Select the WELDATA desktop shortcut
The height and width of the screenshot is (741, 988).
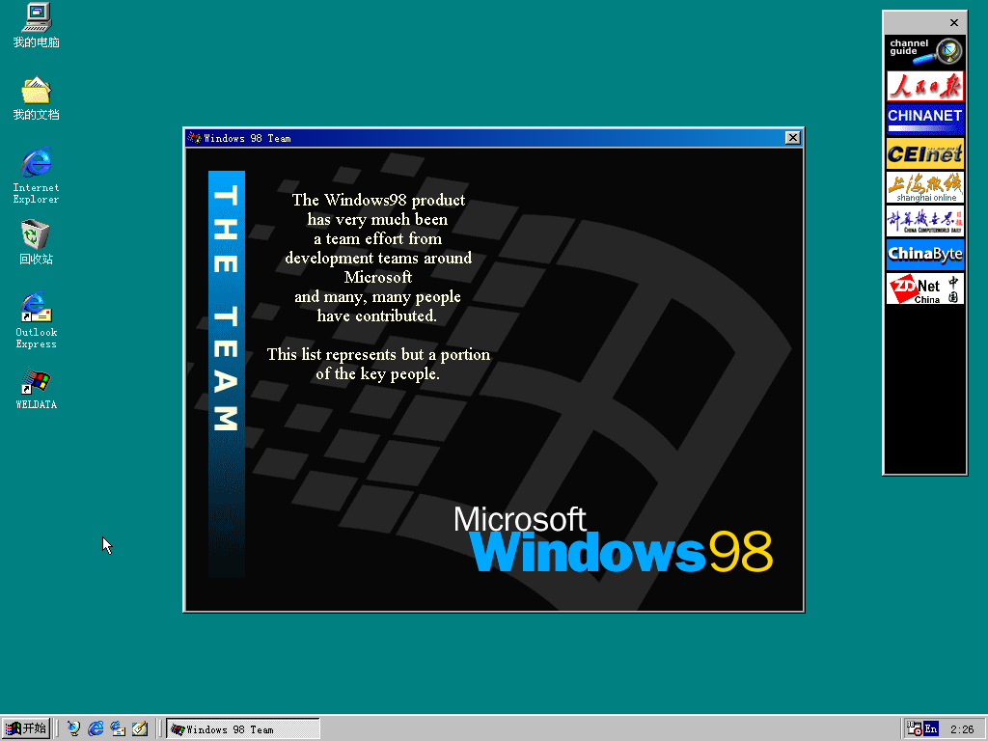pos(36,381)
